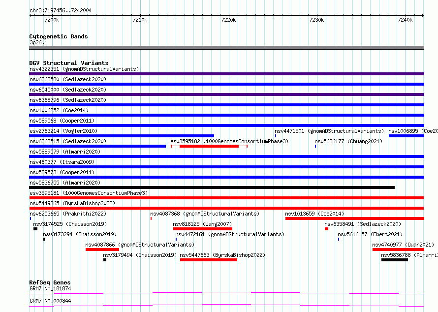Open nsv1006252 Coe2014 variant label

(x=59, y=110)
